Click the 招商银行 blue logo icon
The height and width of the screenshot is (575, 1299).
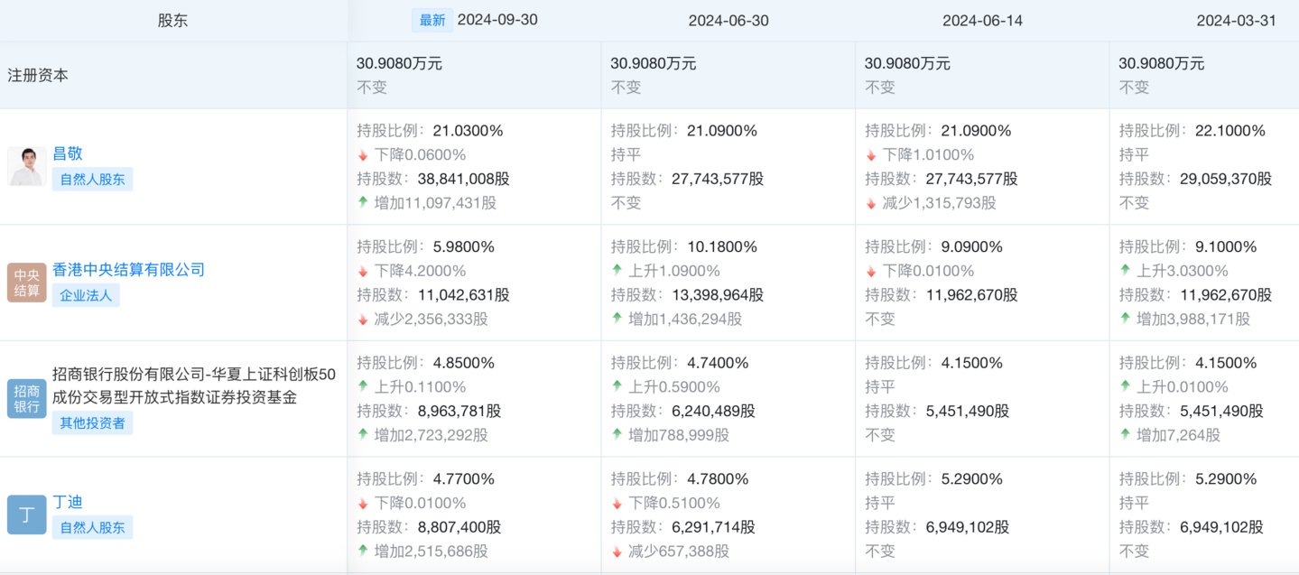tap(27, 398)
